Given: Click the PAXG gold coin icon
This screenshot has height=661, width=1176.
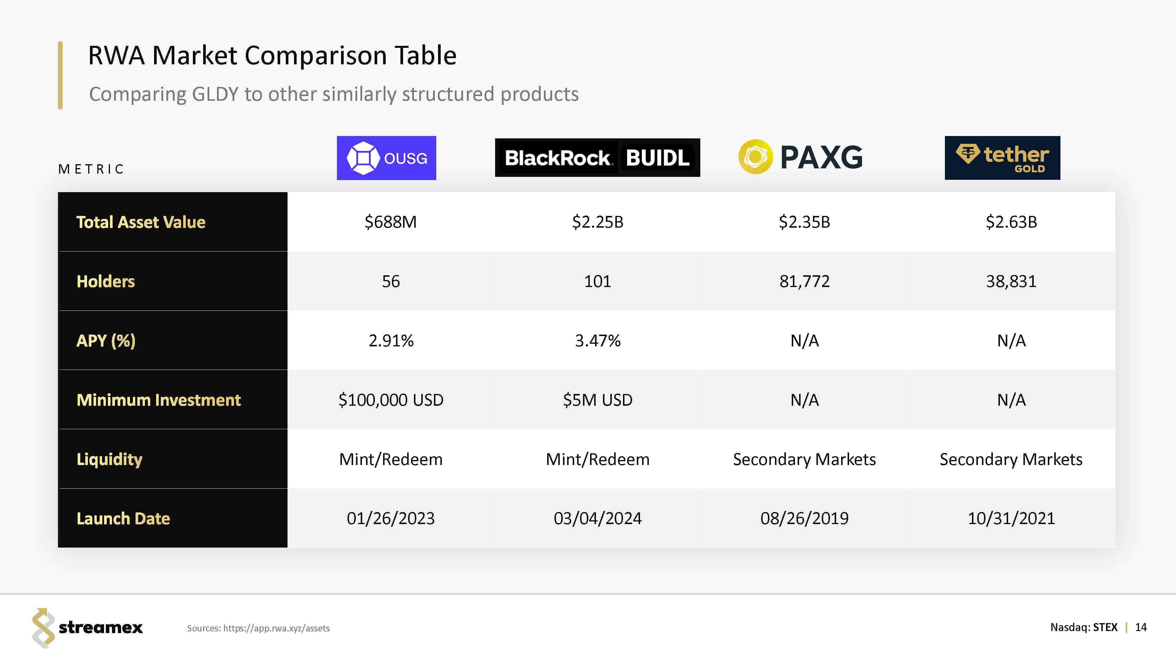Looking at the screenshot, I should [x=755, y=157].
